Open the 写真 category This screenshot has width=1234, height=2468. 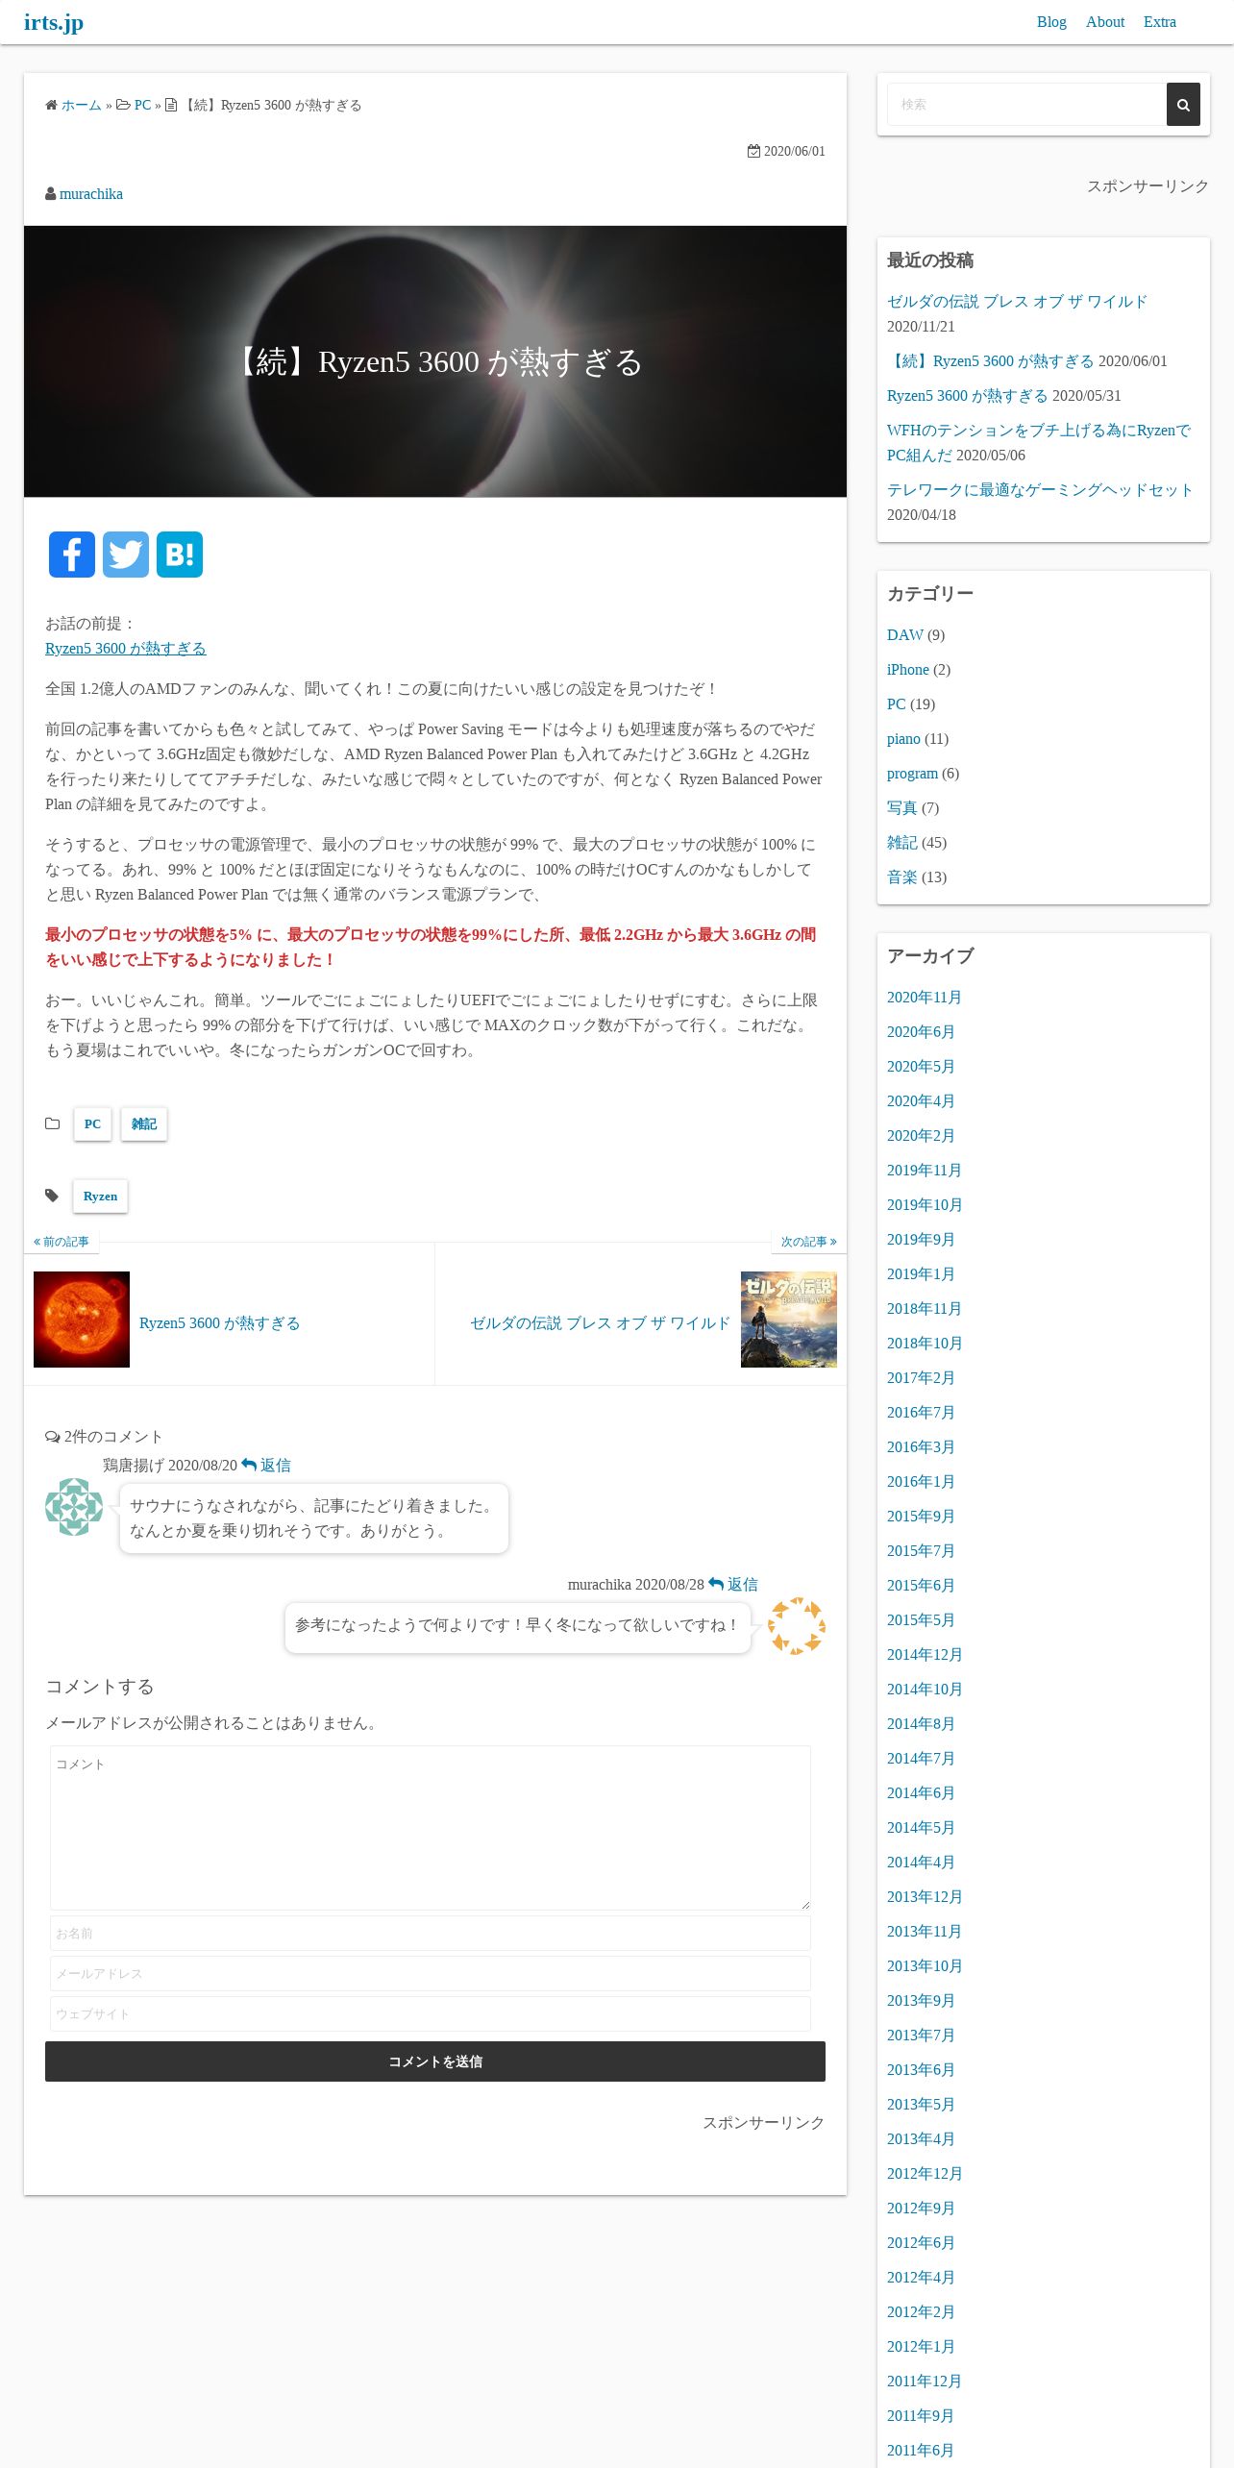(902, 808)
